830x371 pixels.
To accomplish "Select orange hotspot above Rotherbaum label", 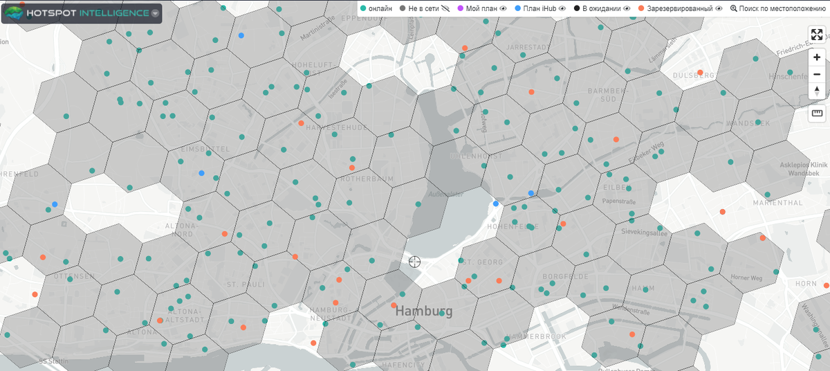I will [x=351, y=168].
